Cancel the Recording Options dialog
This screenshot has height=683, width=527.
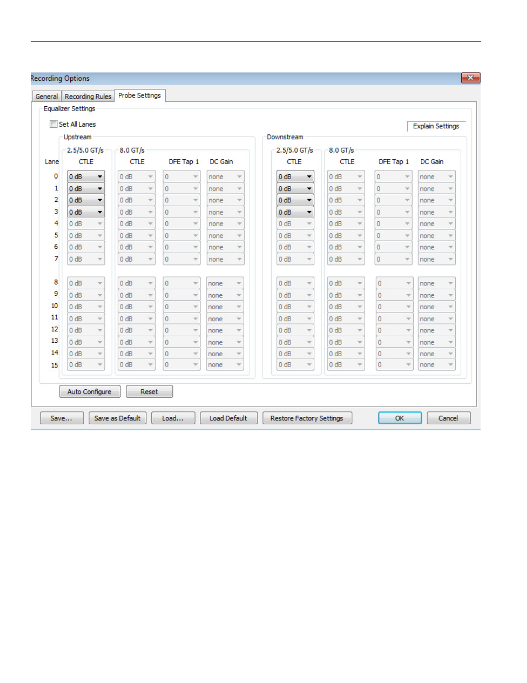[x=449, y=418]
